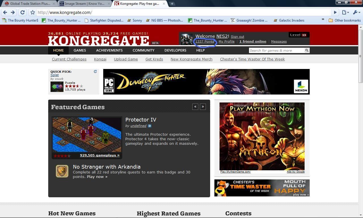
Task: Open new browser tab with plus button
Action: [172, 4]
